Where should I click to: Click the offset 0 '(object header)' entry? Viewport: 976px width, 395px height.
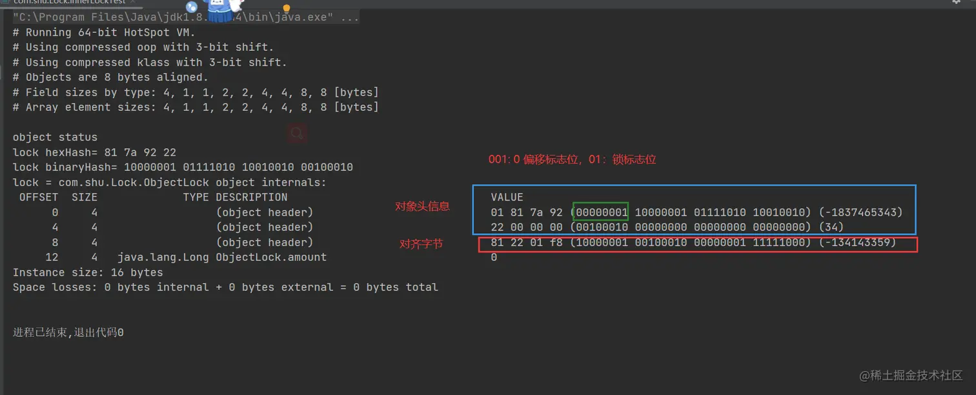tap(265, 212)
